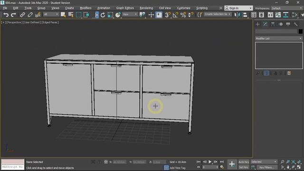Viewport: 304px width, 171px height.
Task: Open the Create Selection Set dropdown
Action: [x=218, y=14]
